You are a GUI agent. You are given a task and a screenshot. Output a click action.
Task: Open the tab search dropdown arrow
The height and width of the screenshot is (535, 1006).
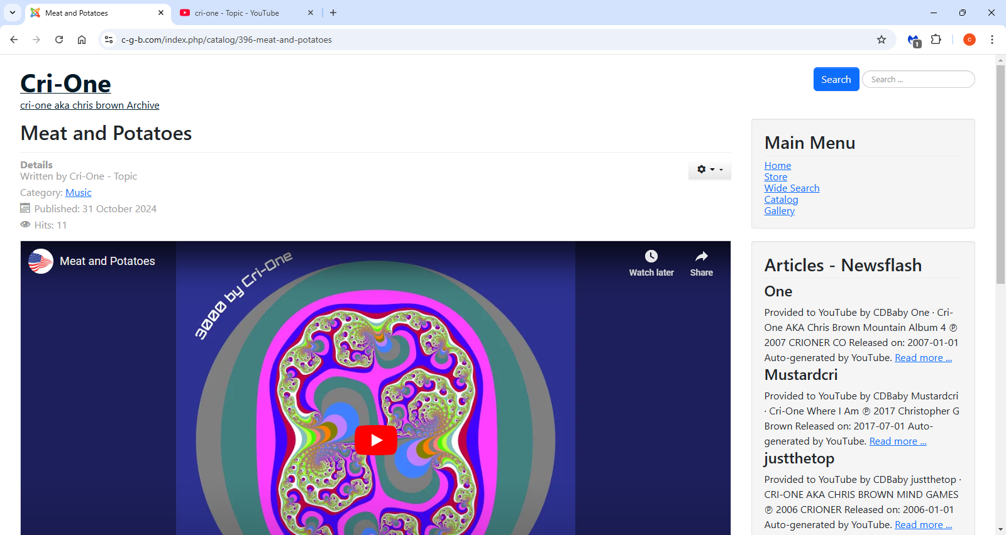[x=13, y=13]
